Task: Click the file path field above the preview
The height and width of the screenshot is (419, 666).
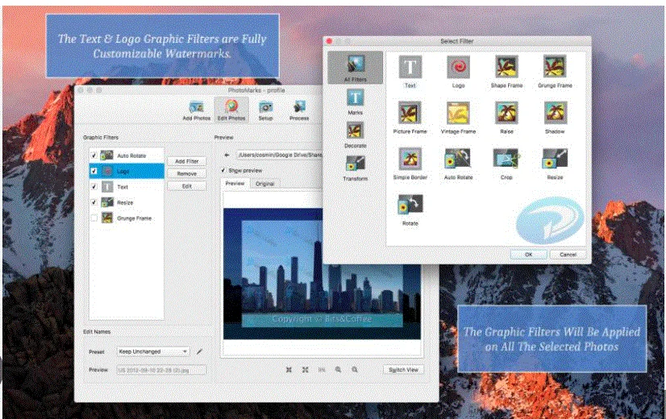Action: 280,155
